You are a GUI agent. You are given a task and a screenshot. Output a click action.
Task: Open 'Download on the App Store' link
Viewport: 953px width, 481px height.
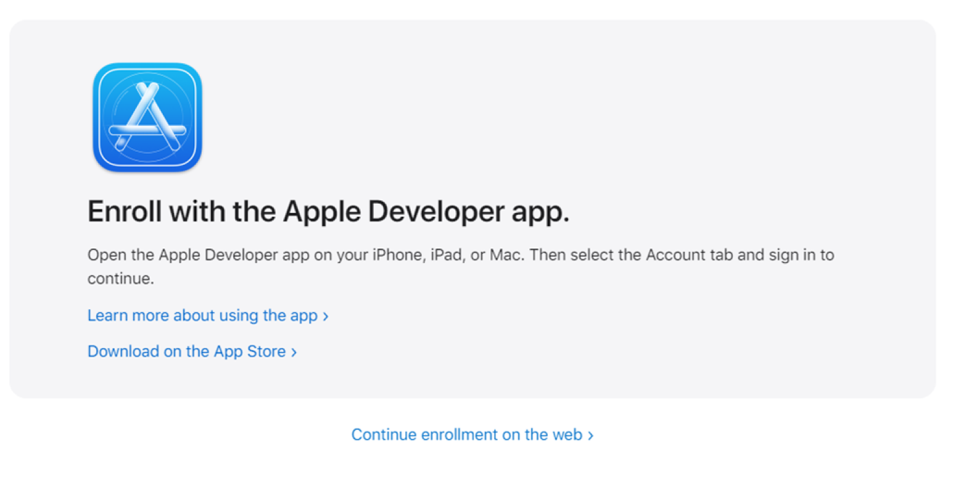tap(192, 351)
